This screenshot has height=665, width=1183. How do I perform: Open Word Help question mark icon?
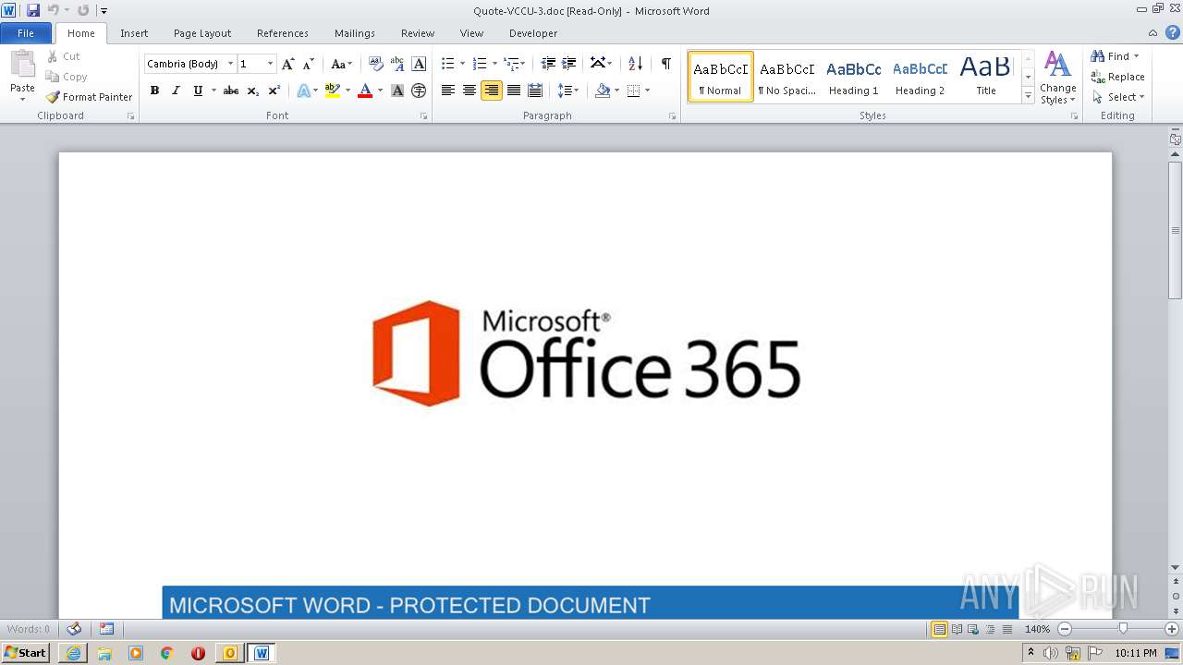(x=1172, y=32)
